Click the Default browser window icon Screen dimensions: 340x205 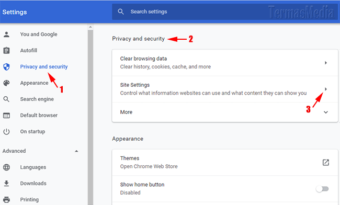pos(6,116)
